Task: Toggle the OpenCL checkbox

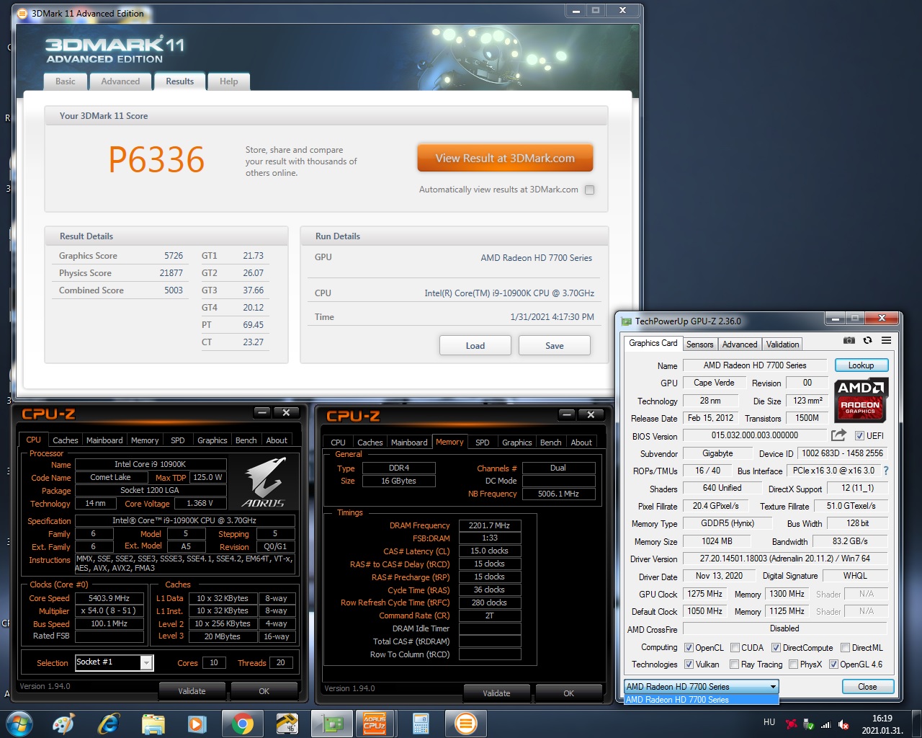Action: (689, 647)
